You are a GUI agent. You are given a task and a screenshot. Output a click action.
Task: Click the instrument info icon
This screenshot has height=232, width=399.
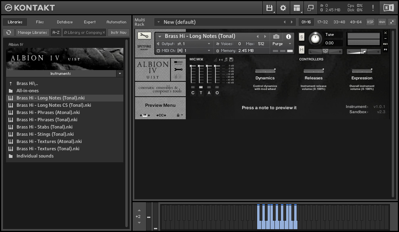(289, 36)
